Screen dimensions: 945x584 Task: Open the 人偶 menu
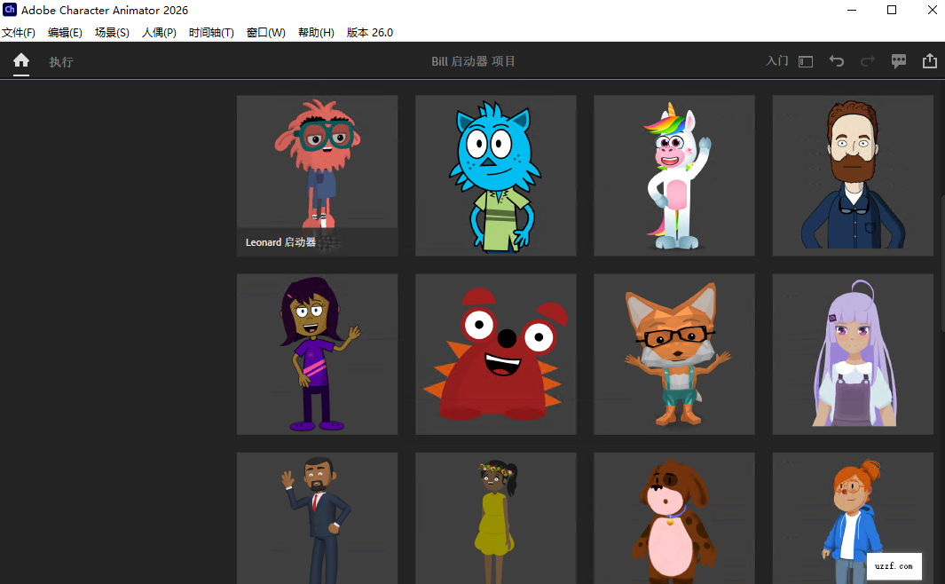[159, 32]
